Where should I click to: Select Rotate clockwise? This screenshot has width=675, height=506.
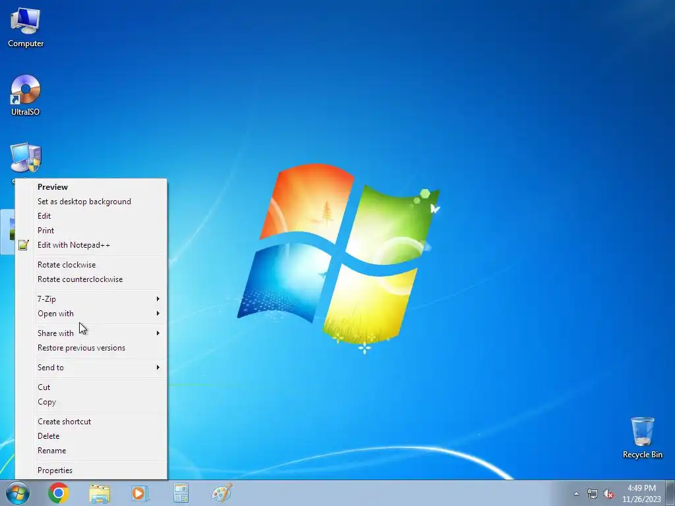click(x=91, y=265)
